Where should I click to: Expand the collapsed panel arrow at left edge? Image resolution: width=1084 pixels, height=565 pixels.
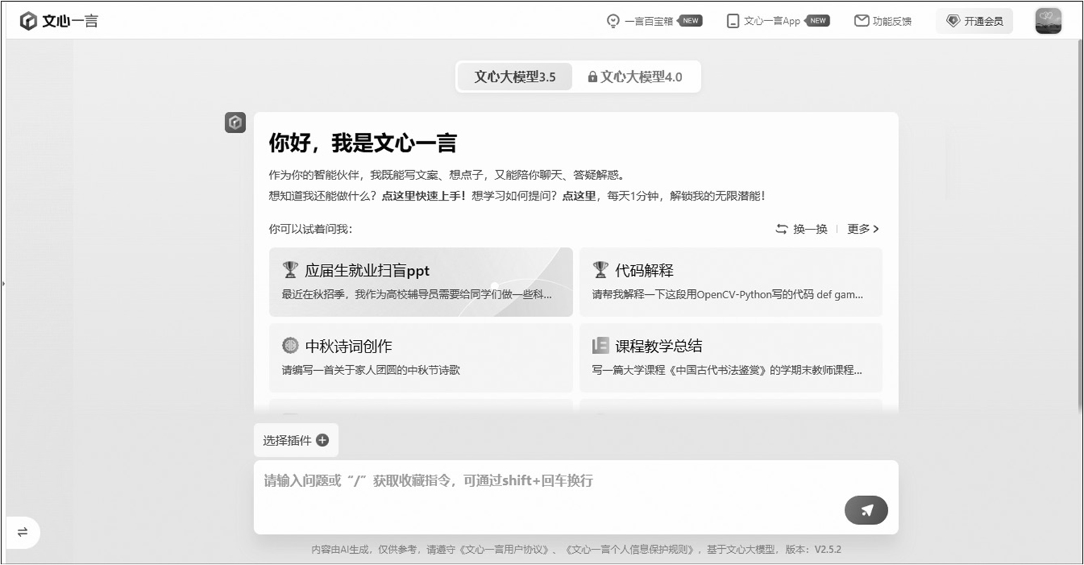pyautogui.click(x=4, y=284)
